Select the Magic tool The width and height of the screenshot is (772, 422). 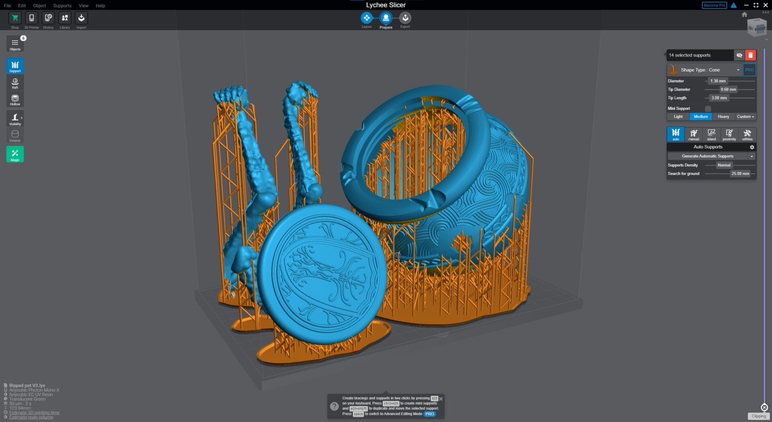pyautogui.click(x=15, y=154)
